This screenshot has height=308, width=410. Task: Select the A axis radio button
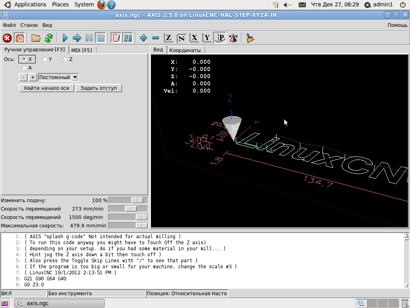(x=24, y=68)
